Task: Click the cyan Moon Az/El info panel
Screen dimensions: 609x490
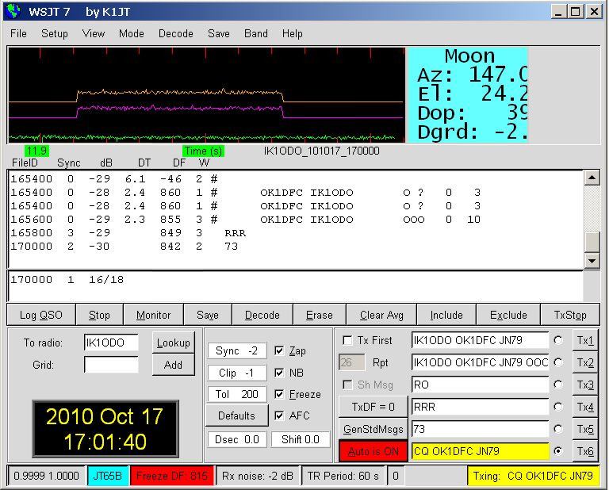Action: pyautogui.click(x=468, y=94)
